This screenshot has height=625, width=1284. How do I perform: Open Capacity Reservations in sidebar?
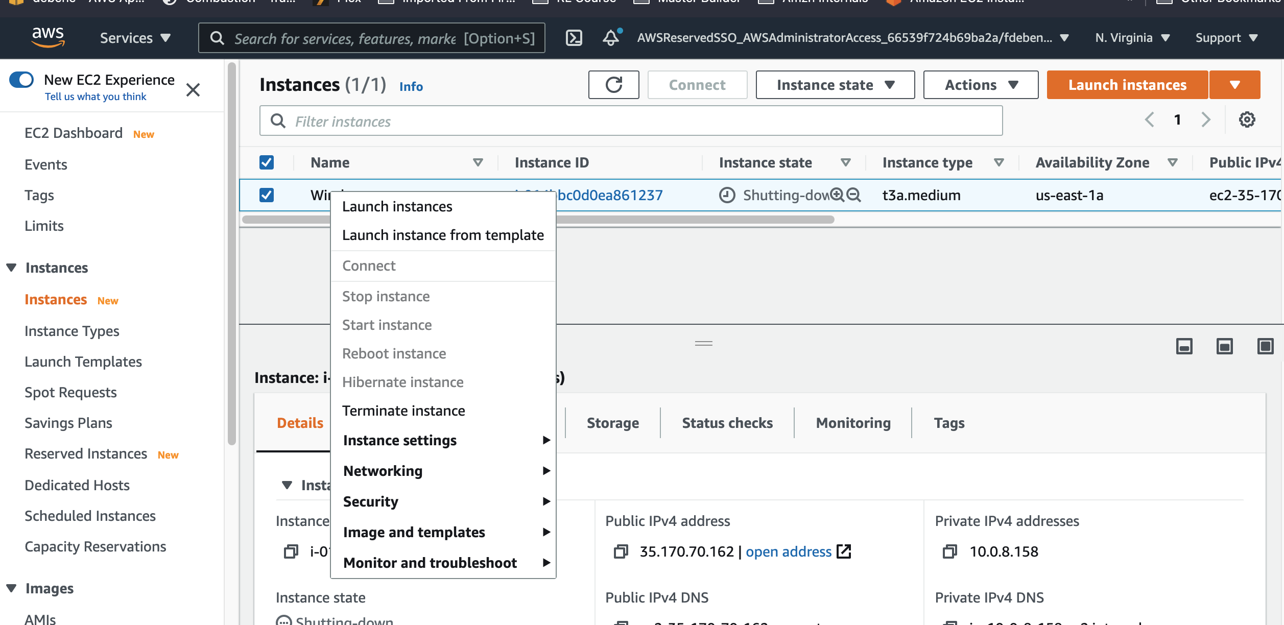click(x=96, y=546)
